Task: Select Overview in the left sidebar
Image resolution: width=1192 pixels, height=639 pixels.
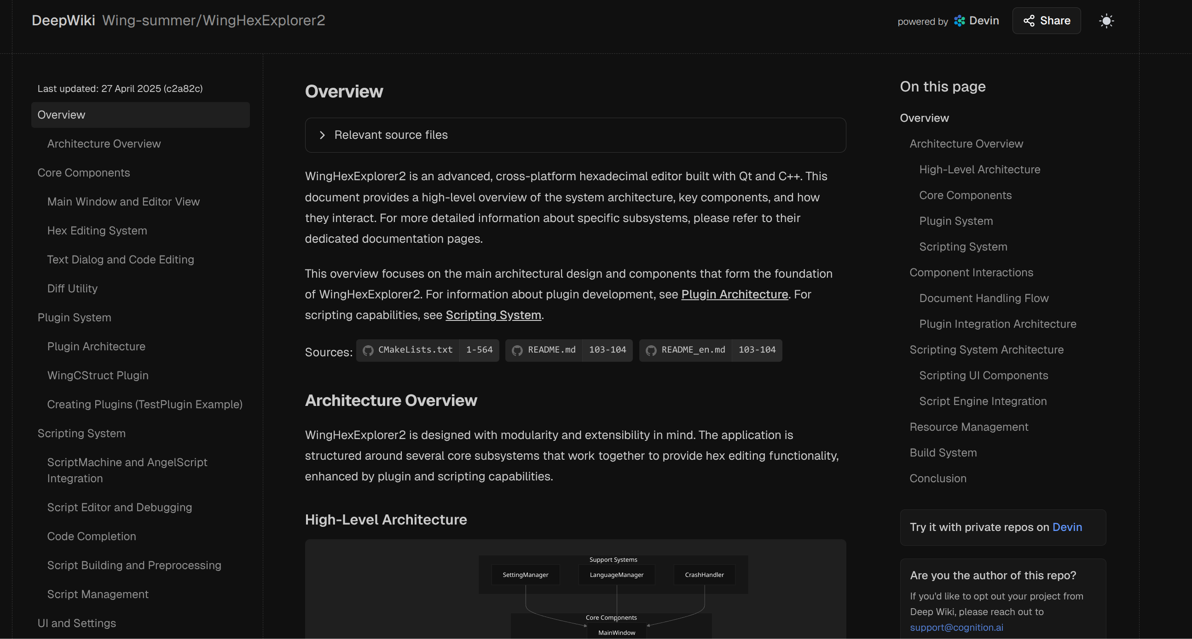Action: pos(140,114)
